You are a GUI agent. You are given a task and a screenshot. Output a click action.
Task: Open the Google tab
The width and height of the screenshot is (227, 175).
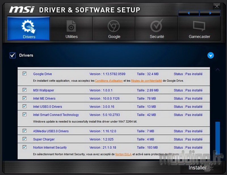(x=114, y=28)
